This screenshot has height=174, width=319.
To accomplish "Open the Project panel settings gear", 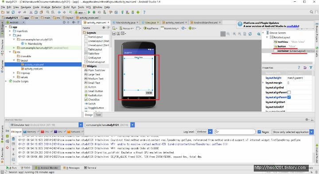I will click(74, 22).
